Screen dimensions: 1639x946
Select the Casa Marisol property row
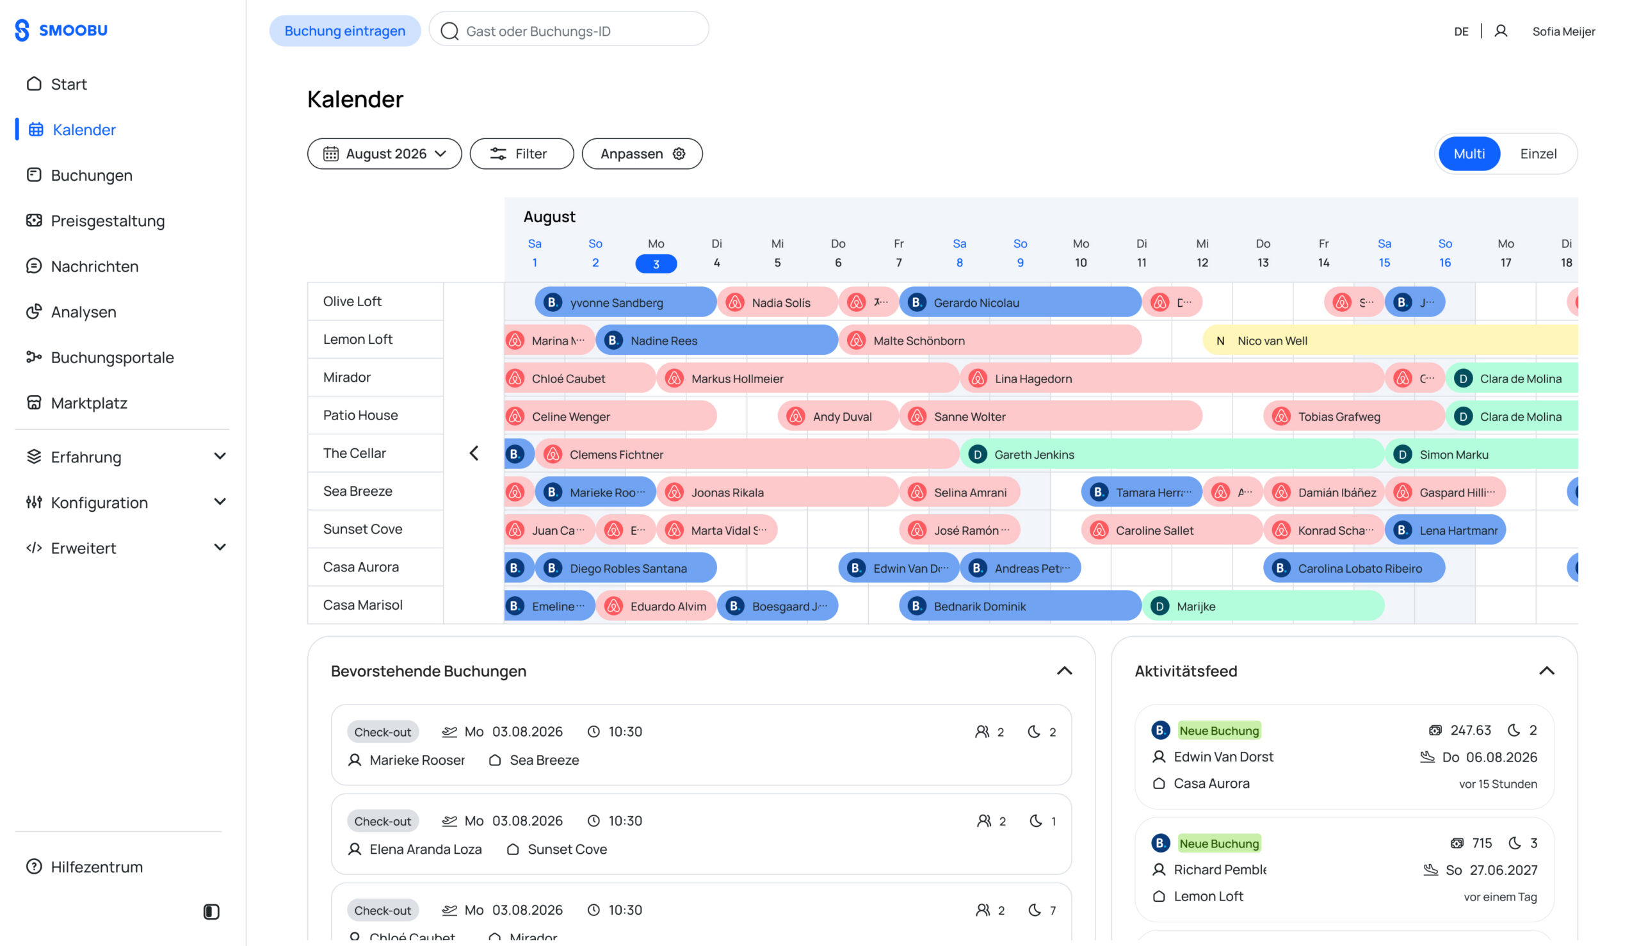[375, 605]
